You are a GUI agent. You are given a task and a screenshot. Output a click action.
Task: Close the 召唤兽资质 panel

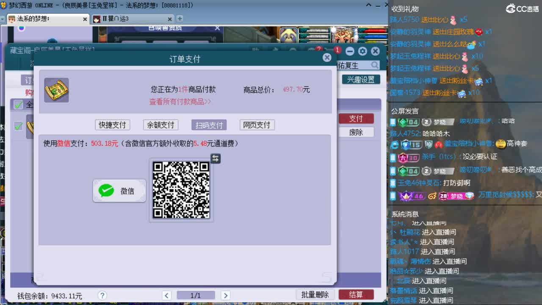(217, 28)
